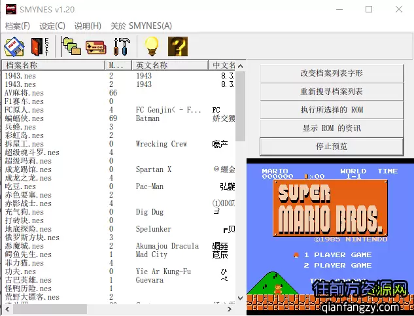The height and width of the screenshot is (316, 414).
Task: Select 拆屋工.nes in the file list
Action: pos(24,144)
